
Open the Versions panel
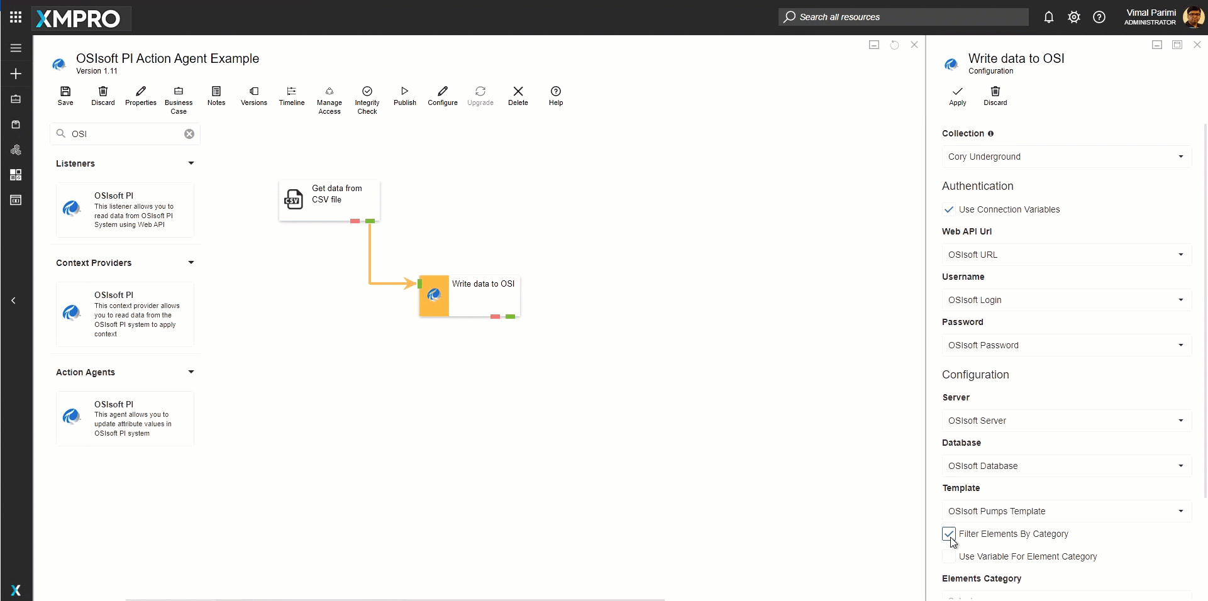[x=253, y=96]
